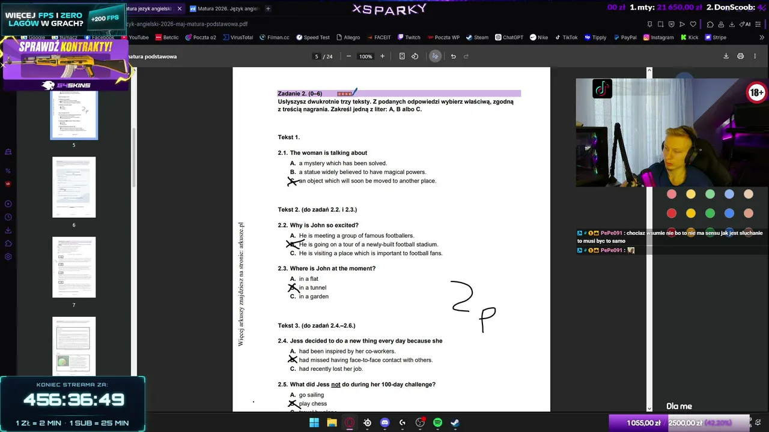
Task: Toggle the draw annotation tool
Action: click(x=435, y=56)
